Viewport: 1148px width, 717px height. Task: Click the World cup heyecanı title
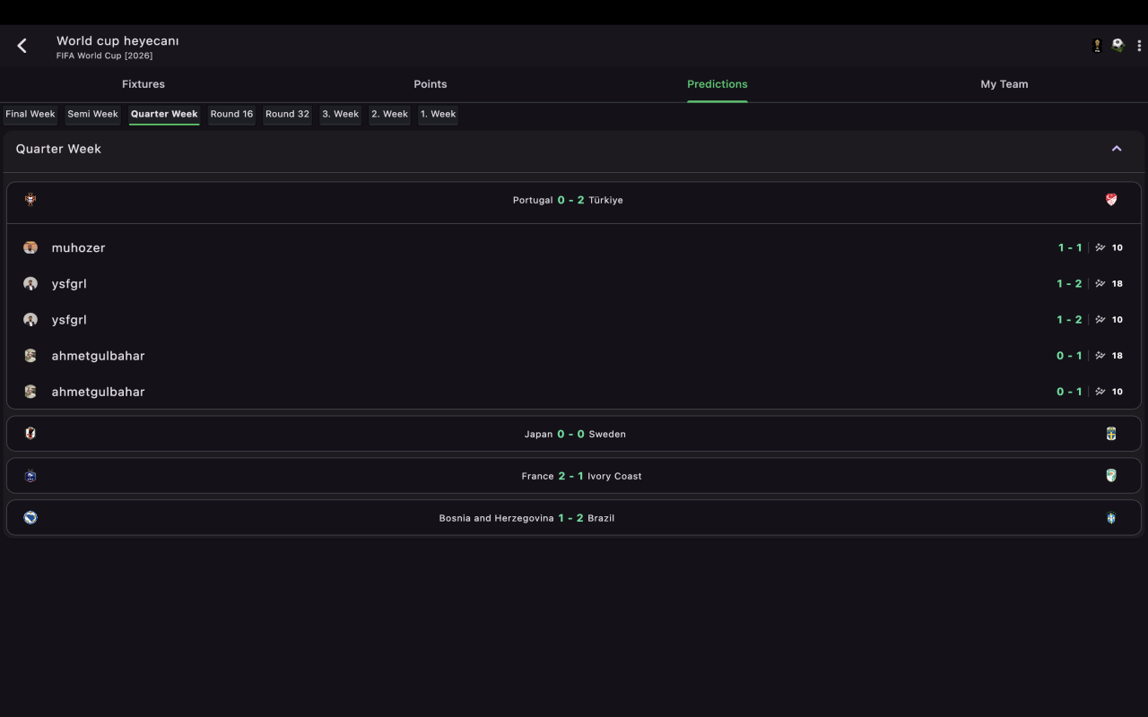tap(117, 40)
